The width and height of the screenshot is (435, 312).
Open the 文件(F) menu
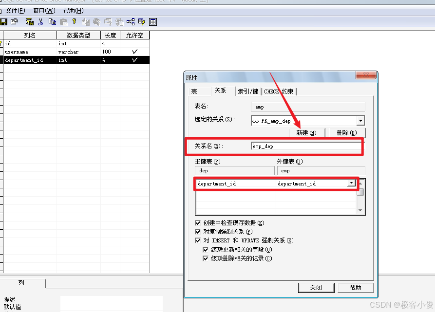(x=15, y=11)
